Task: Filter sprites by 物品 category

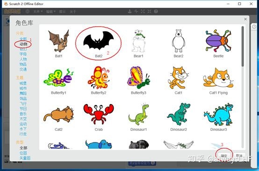Action: tap(23, 64)
